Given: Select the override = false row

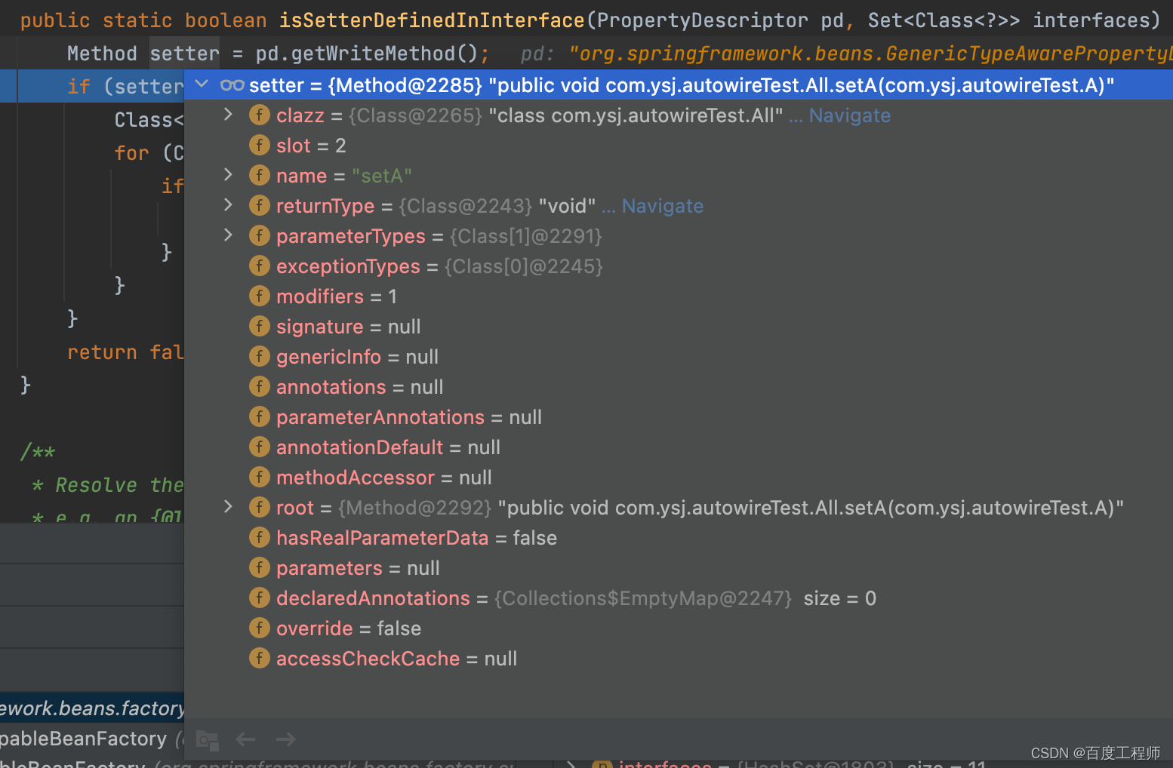Looking at the screenshot, I should click(x=679, y=628).
